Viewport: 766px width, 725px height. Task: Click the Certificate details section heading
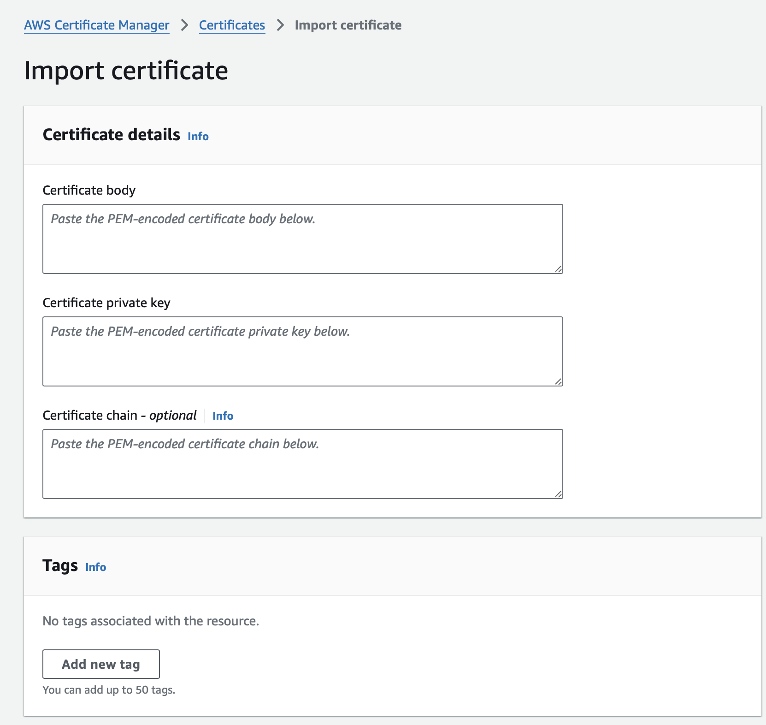point(111,135)
